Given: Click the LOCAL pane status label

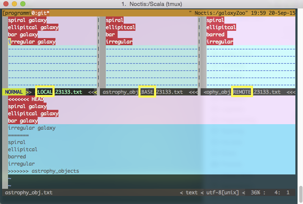Looking at the screenshot, I should (x=45, y=92).
